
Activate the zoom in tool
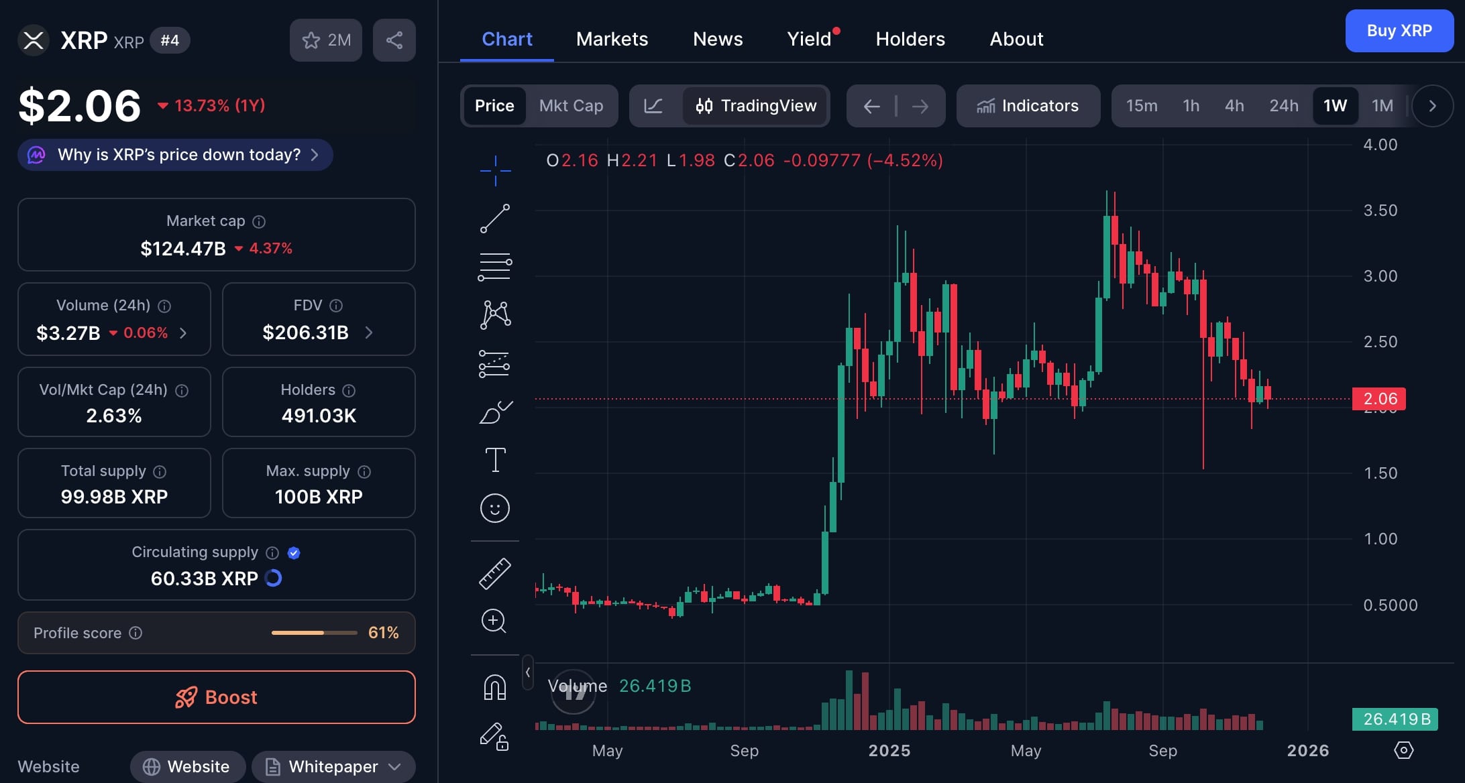coord(495,621)
